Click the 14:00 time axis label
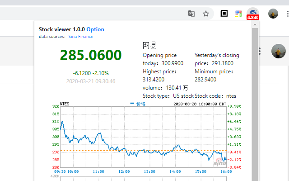The image size is (289, 181). pos(175,172)
